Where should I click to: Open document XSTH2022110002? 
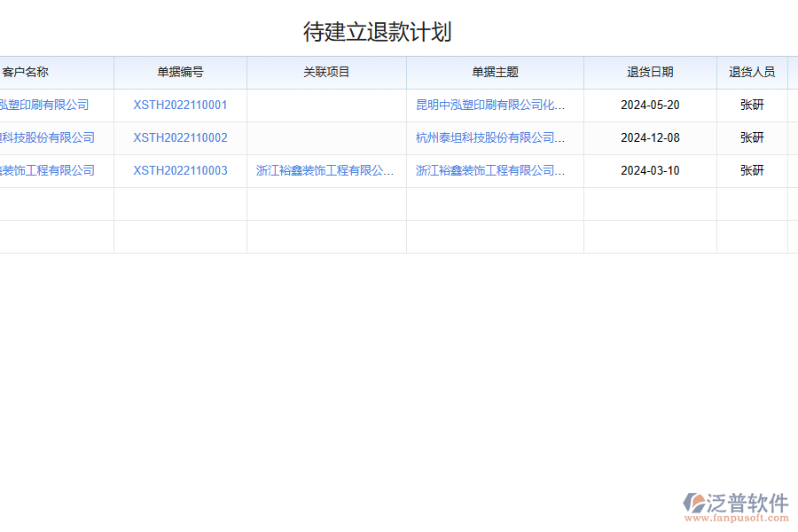coord(180,137)
